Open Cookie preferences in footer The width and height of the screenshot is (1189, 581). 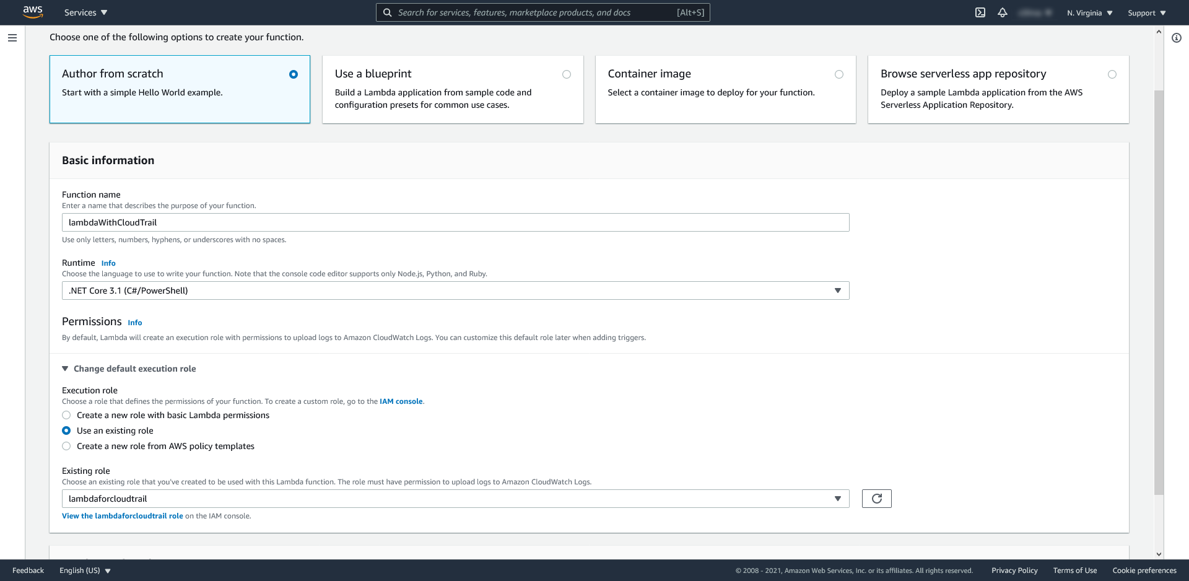click(x=1144, y=570)
